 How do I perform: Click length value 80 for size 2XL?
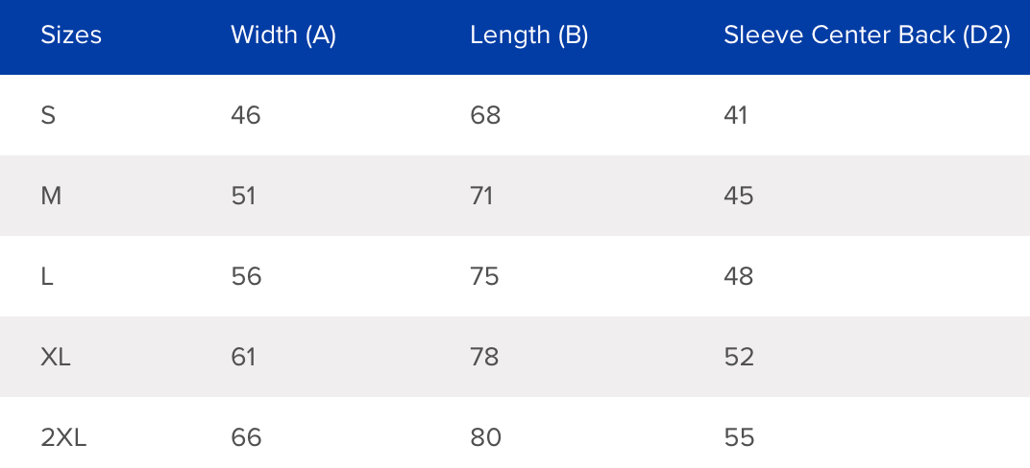tap(485, 438)
